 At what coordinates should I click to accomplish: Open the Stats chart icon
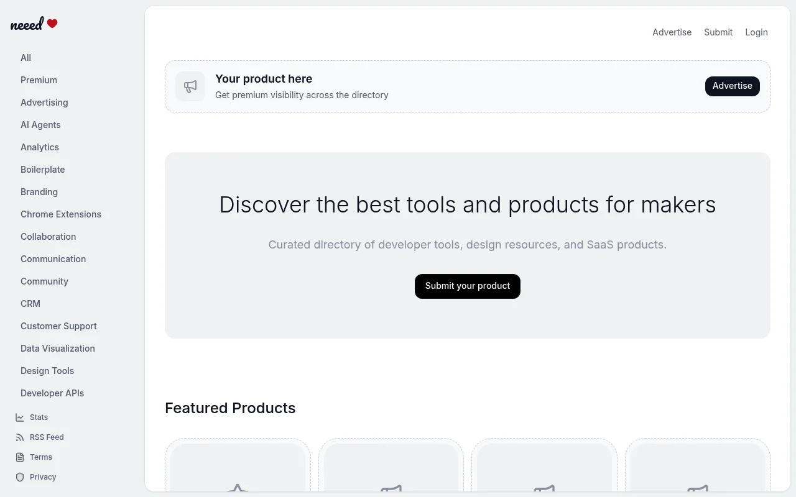point(20,417)
